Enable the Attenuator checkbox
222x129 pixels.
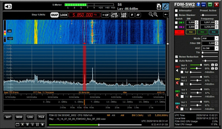pyautogui.click(x=176, y=11)
